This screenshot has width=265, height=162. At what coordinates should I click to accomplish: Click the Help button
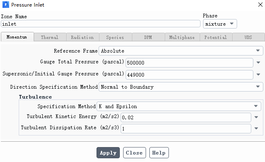[159, 153]
